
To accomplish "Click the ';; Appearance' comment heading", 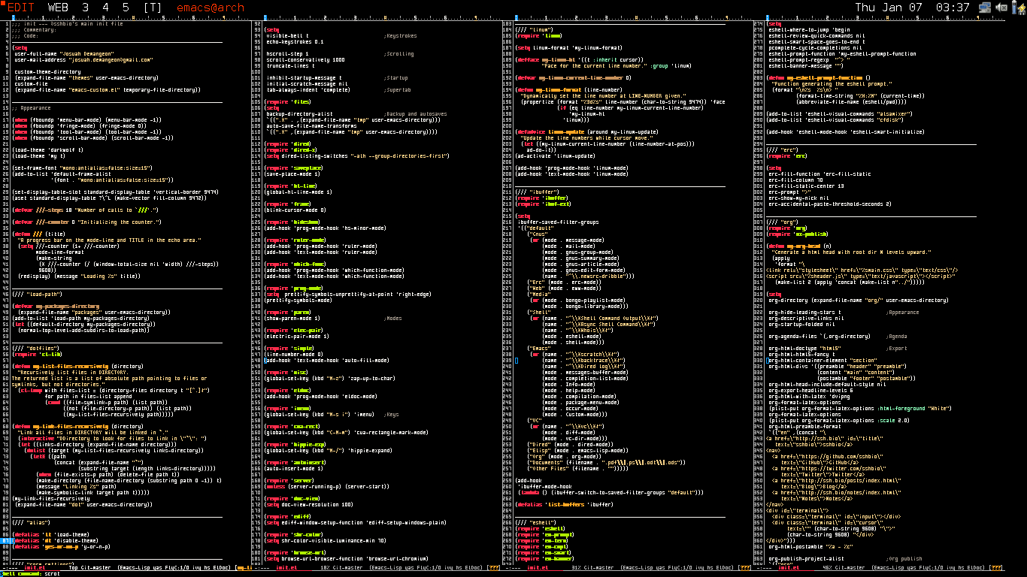I will (31, 107).
